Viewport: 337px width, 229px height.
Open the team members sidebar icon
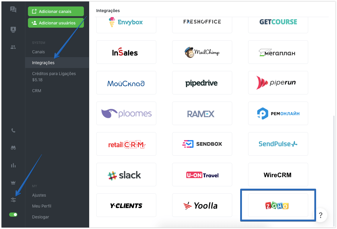tap(13, 47)
